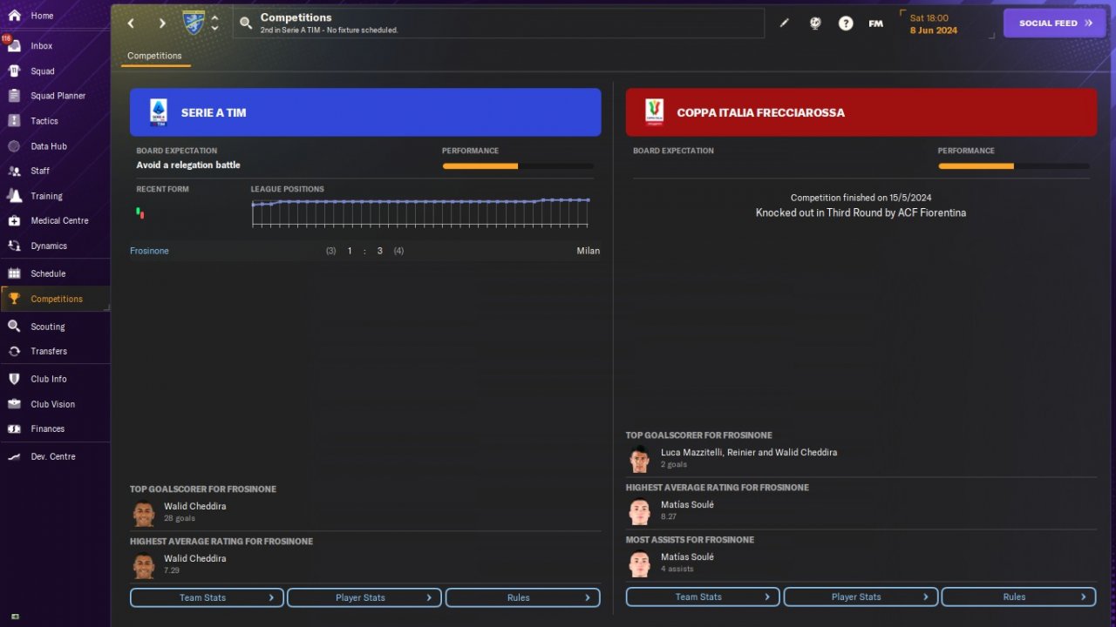
Task: Select Competitions in the sidebar
Action: click(x=55, y=299)
